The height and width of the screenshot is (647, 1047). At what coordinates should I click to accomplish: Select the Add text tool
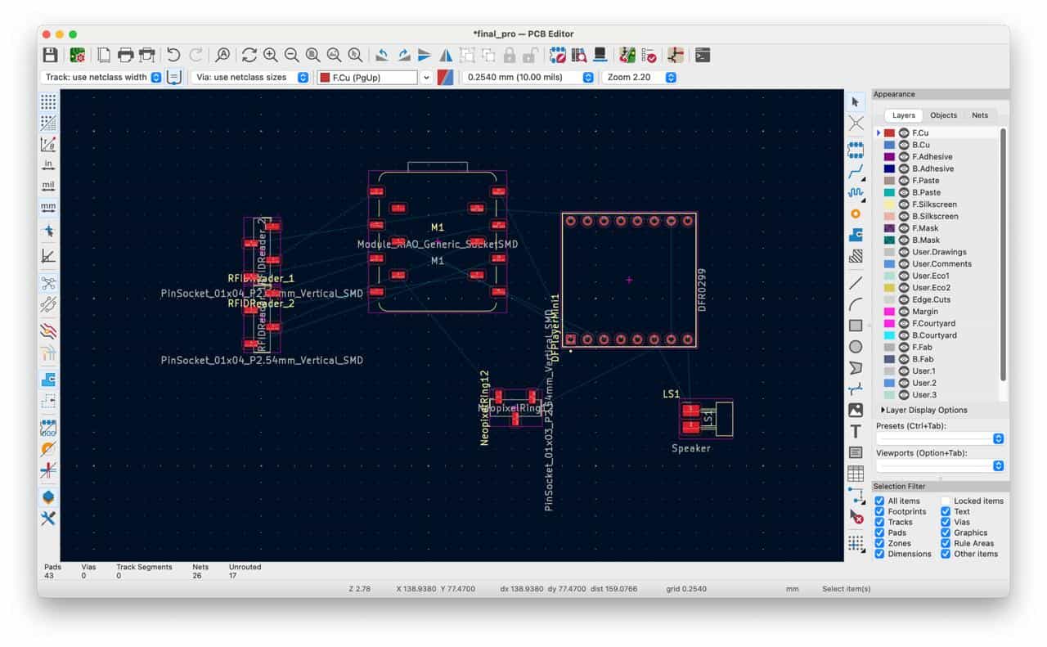(856, 432)
